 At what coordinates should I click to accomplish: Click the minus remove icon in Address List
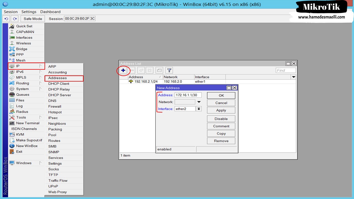pos(132,70)
